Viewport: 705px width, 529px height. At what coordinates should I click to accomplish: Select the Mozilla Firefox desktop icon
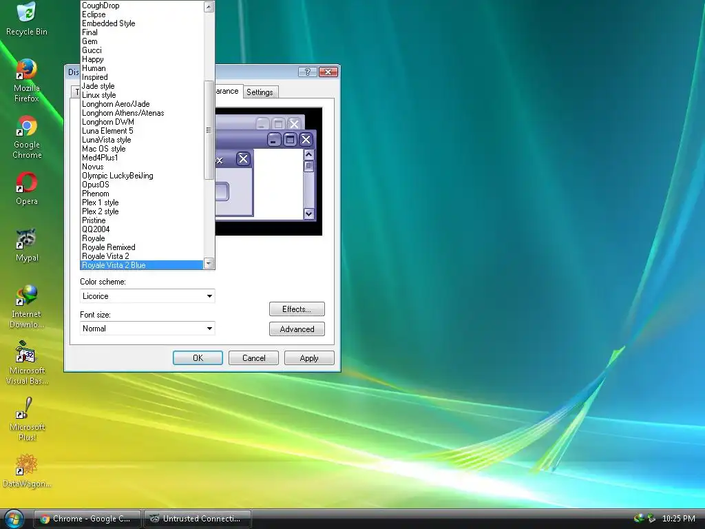tap(27, 81)
